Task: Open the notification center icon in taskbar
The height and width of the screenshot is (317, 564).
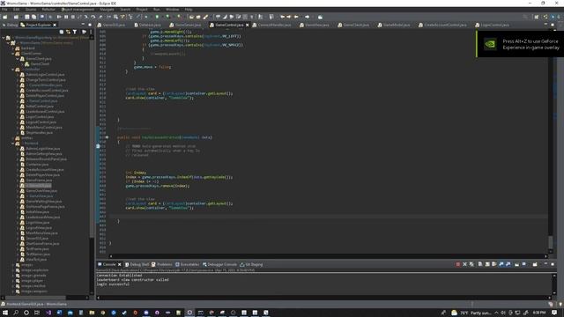Action: pos(554,313)
